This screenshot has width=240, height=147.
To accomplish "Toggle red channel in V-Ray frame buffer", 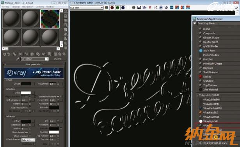I will pos(112,7).
